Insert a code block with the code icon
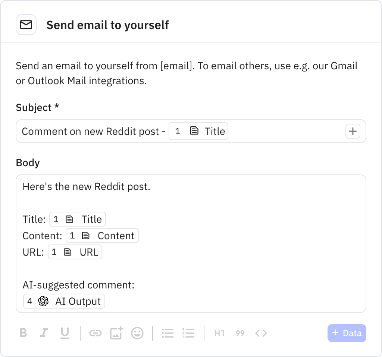Viewport: 382px width, 357px height. click(x=262, y=333)
